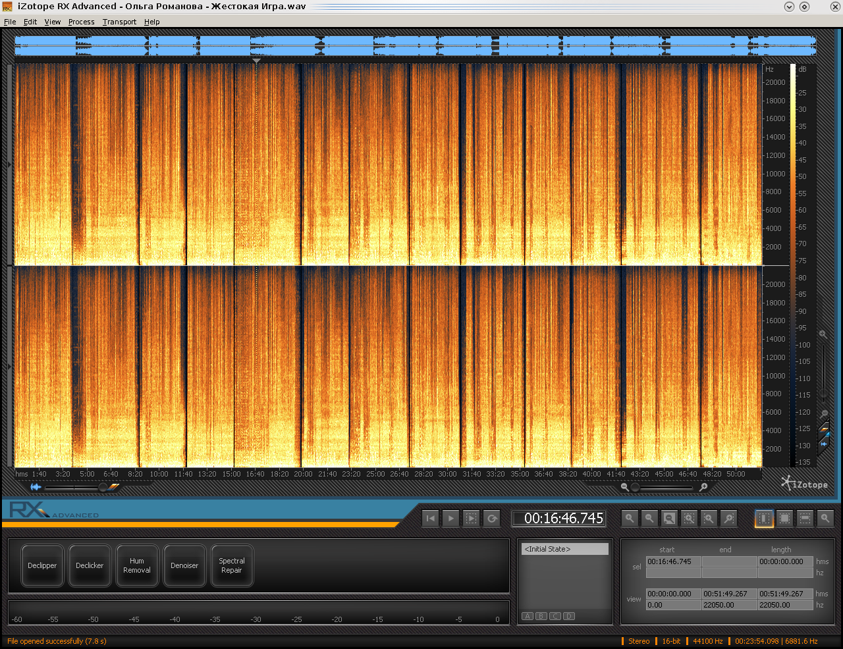This screenshot has height=649, width=843.
Task: Select the time selection tool
Action: tap(765, 519)
